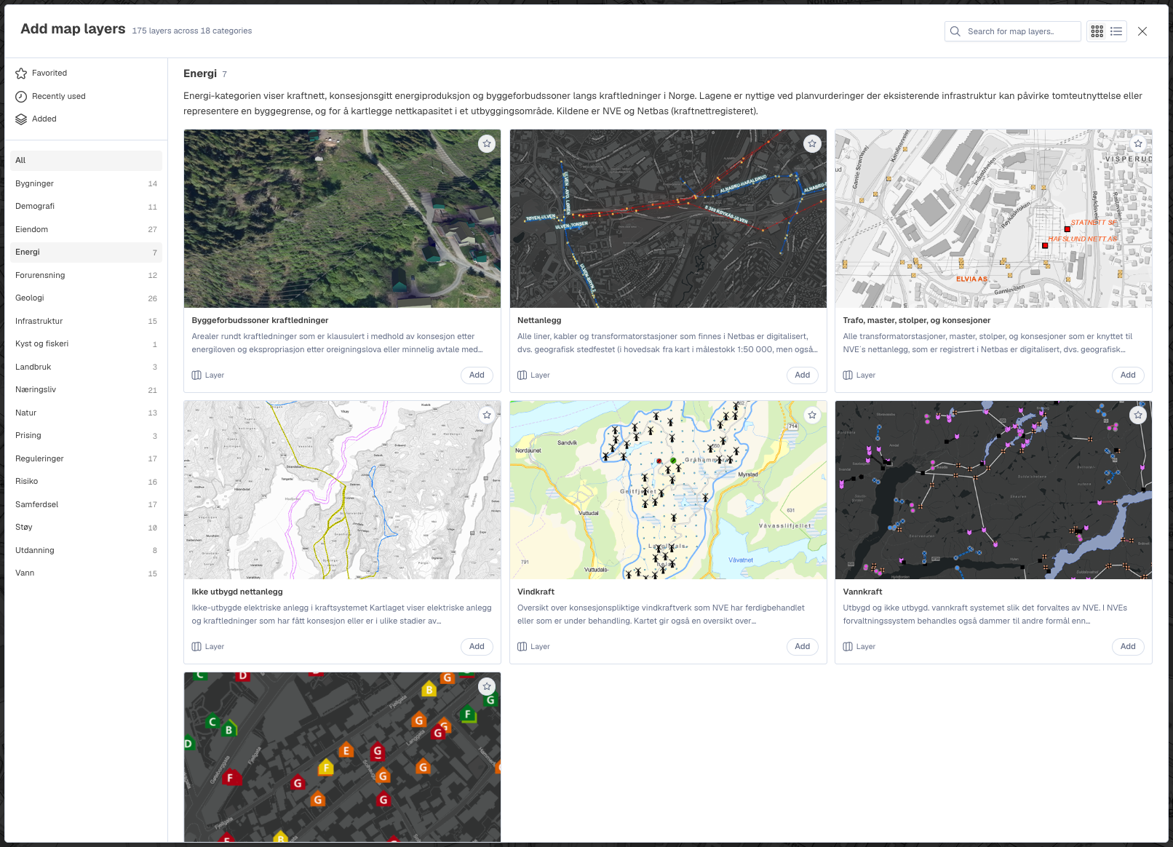Image resolution: width=1173 pixels, height=847 pixels.
Task: Click Layer icon on Ikke utbygd nettanlegg card
Action: click(x=196, y=647)
